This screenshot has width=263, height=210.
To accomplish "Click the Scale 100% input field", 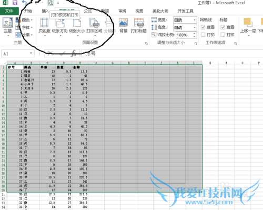I will 184,35.
